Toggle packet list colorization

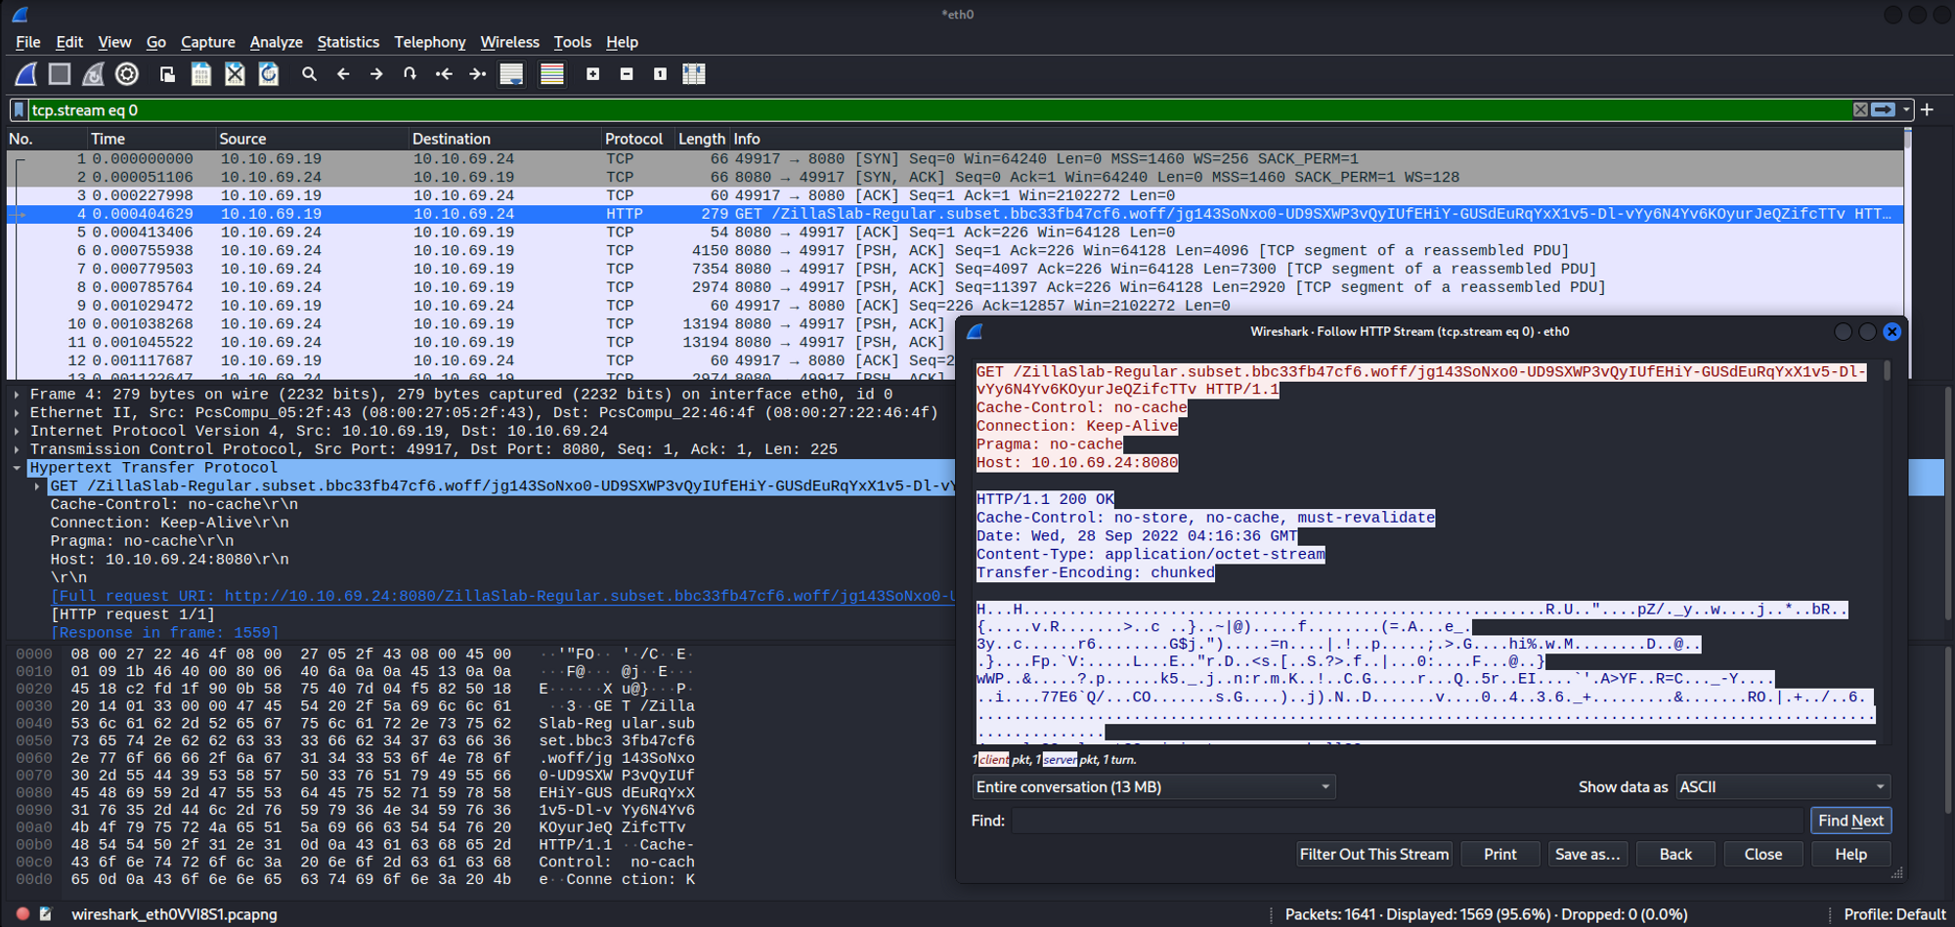coord(552,74)
